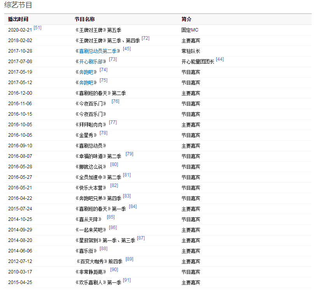Click citation [83] after 奔跑吧兄弟 第四季
This screenshot has width=314, height=291.
pos(127,196)
